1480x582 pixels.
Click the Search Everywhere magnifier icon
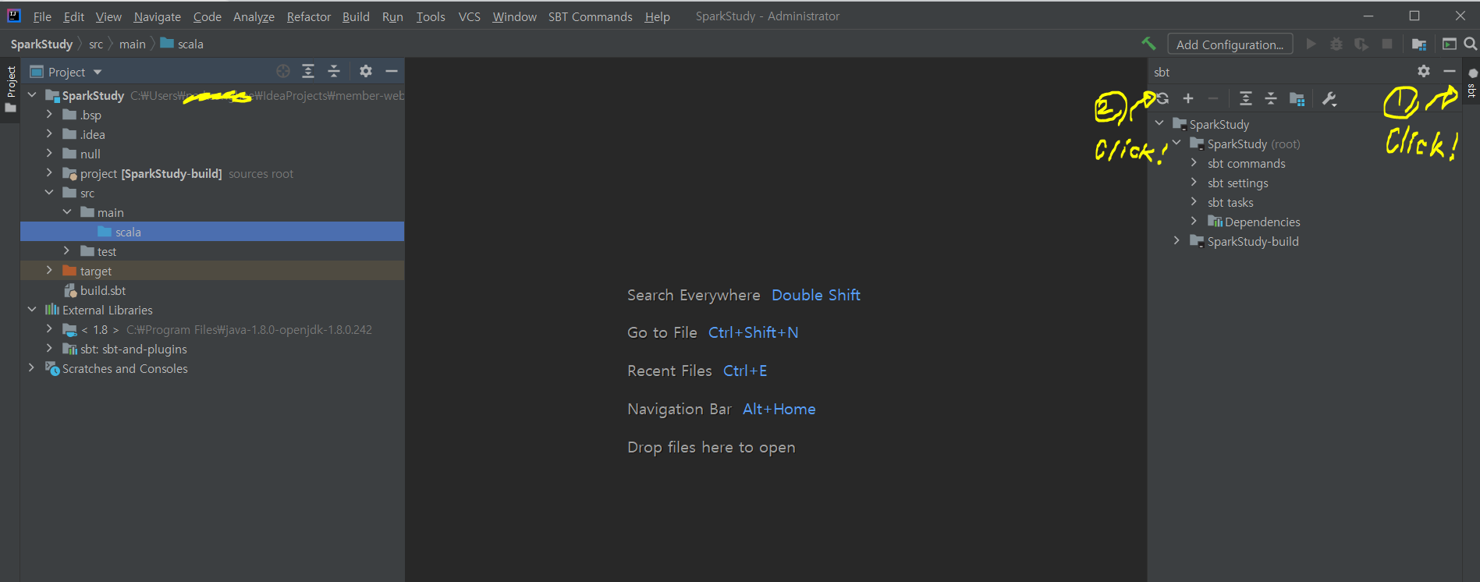click(1471, 44)
